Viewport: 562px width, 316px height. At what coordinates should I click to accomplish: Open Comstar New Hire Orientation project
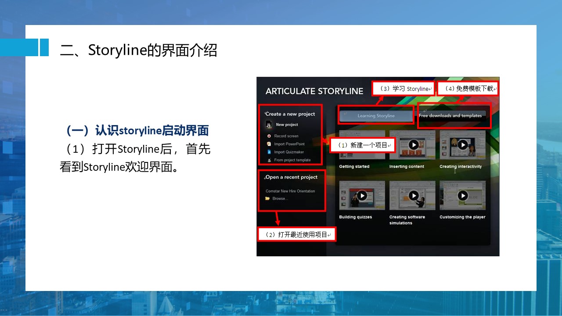(x=290, y=191)
